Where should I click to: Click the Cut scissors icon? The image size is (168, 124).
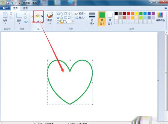11,13
